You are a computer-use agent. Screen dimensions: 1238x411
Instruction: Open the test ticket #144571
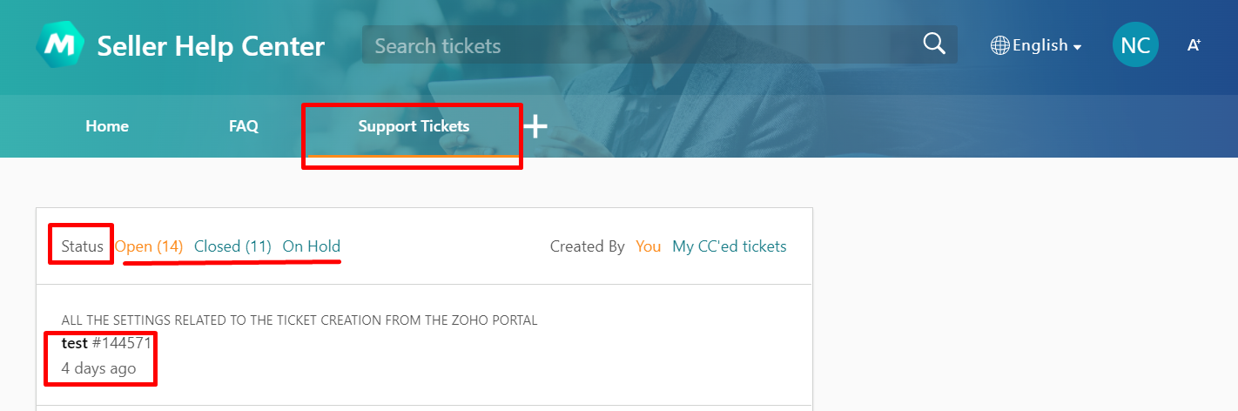tap(106, 343)
